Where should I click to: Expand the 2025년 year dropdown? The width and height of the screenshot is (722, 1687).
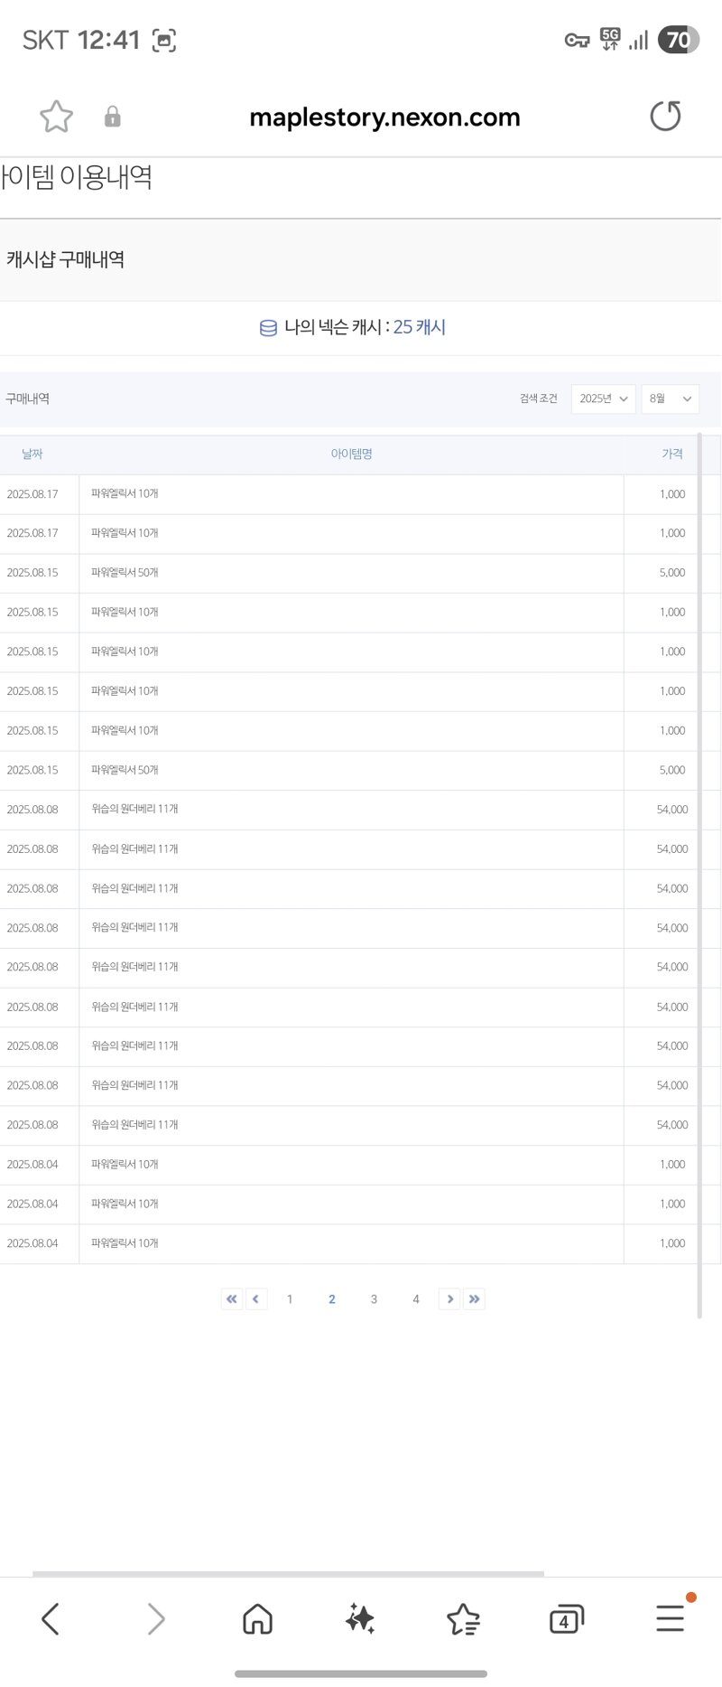603,398
